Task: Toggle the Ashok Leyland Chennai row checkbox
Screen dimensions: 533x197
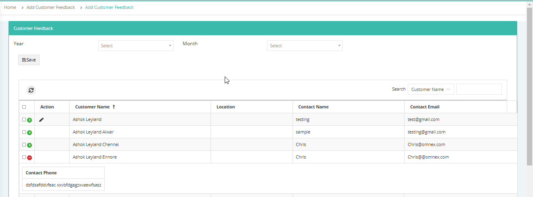Action: click(x=24, y=144)
